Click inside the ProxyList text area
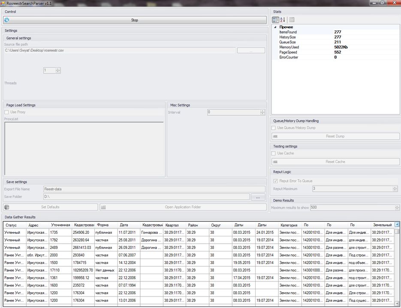This screenshot has width=401, height=308. [x=84, y=148]
